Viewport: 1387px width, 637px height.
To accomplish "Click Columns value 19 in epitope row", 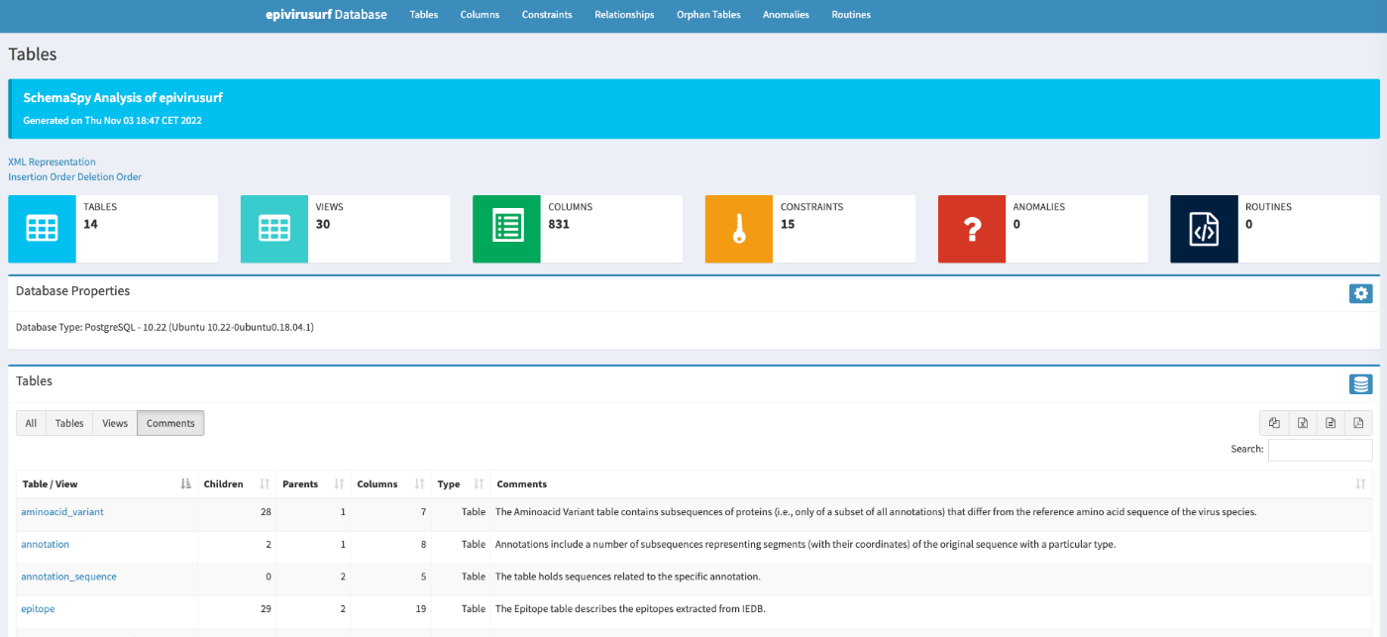I will coord(420,608).
